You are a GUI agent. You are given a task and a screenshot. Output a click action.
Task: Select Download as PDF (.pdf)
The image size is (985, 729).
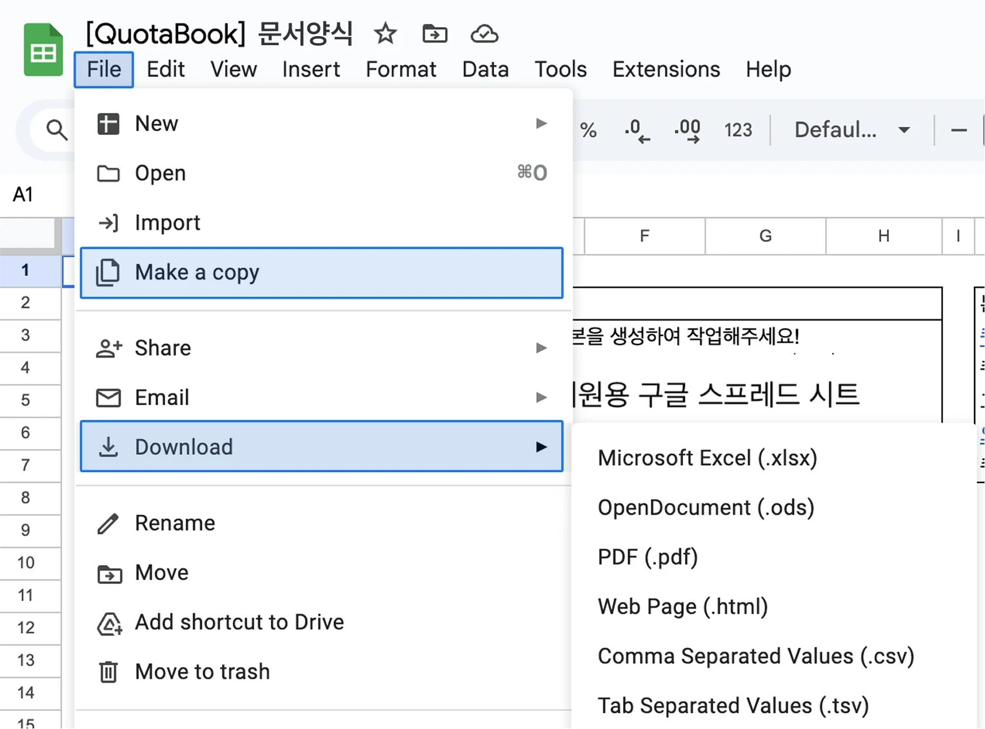click(x=648, y=556)
